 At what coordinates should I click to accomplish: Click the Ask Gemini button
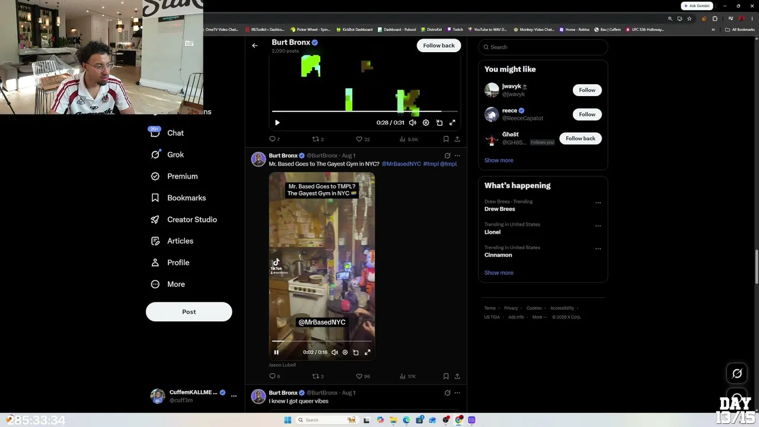[x=696, y=6]
